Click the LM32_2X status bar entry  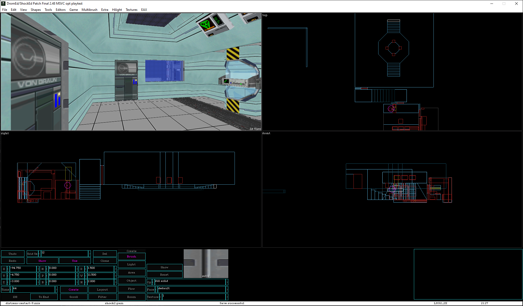(x=440, y=303)
